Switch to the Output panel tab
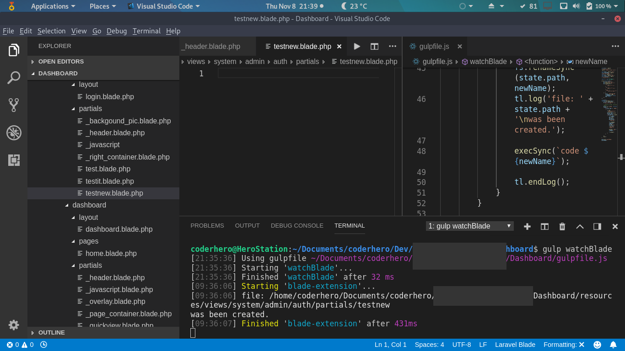 click(x=247, y=226)
